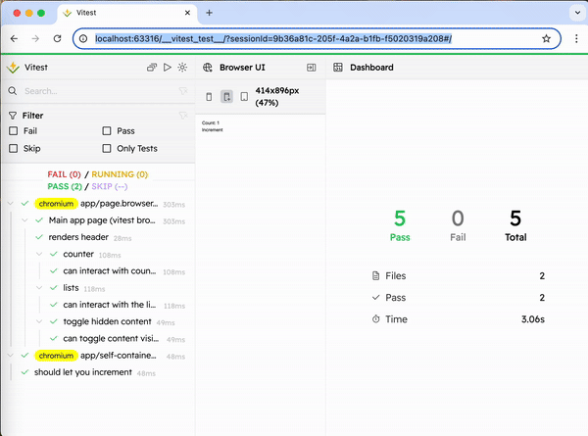Toggle dark mode with the sun icon
The width and height of the screenshot is (588, 436).
click(182, 68)
